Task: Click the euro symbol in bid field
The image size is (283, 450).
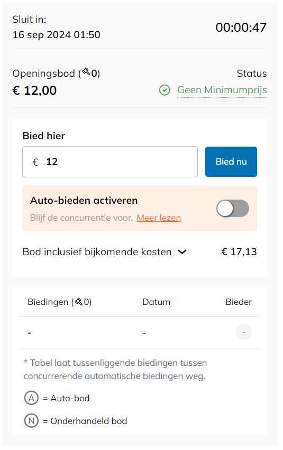Action: [x=35, y=162]
